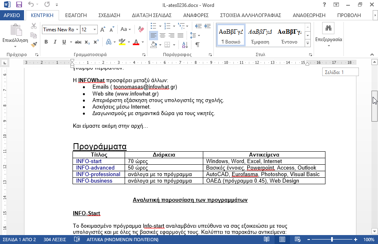Click the toonomasas@infowhat.gr email text
This screenshot has height=244, width=378.
tap(145, 87)
